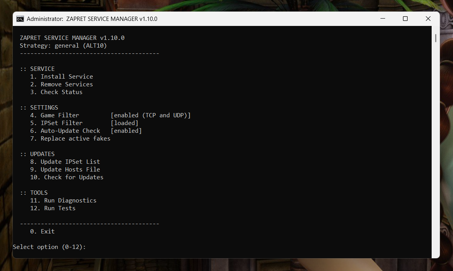
Task: Click the '[enabled (TCP and UDP)]' status value
Action: (151, 115)
